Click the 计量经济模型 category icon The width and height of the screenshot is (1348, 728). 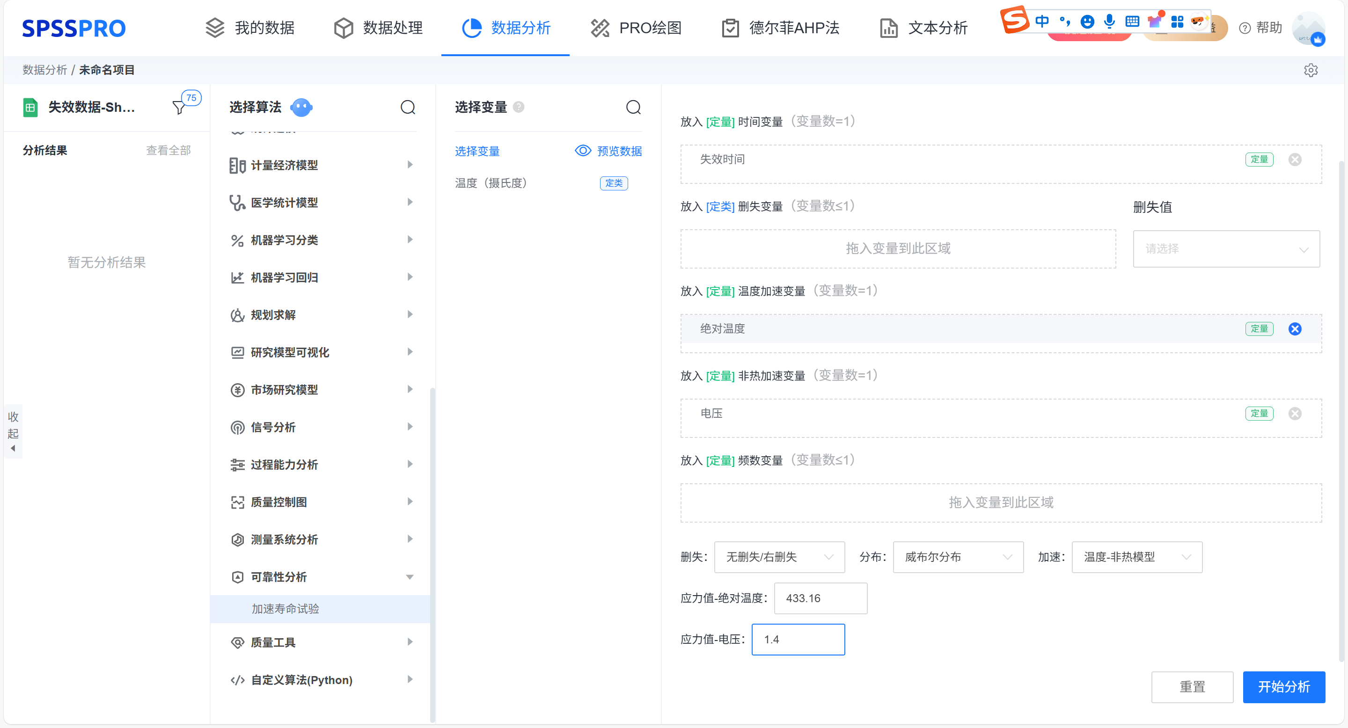click(x=237, y=165)
